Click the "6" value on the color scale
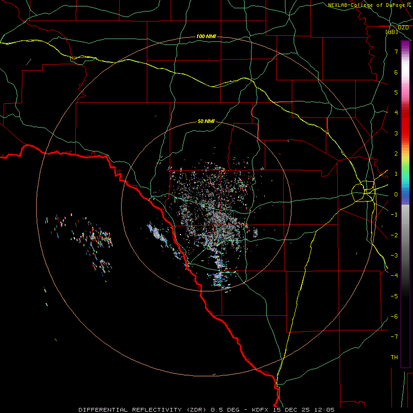The image size is (413, 413). [396, 72]
